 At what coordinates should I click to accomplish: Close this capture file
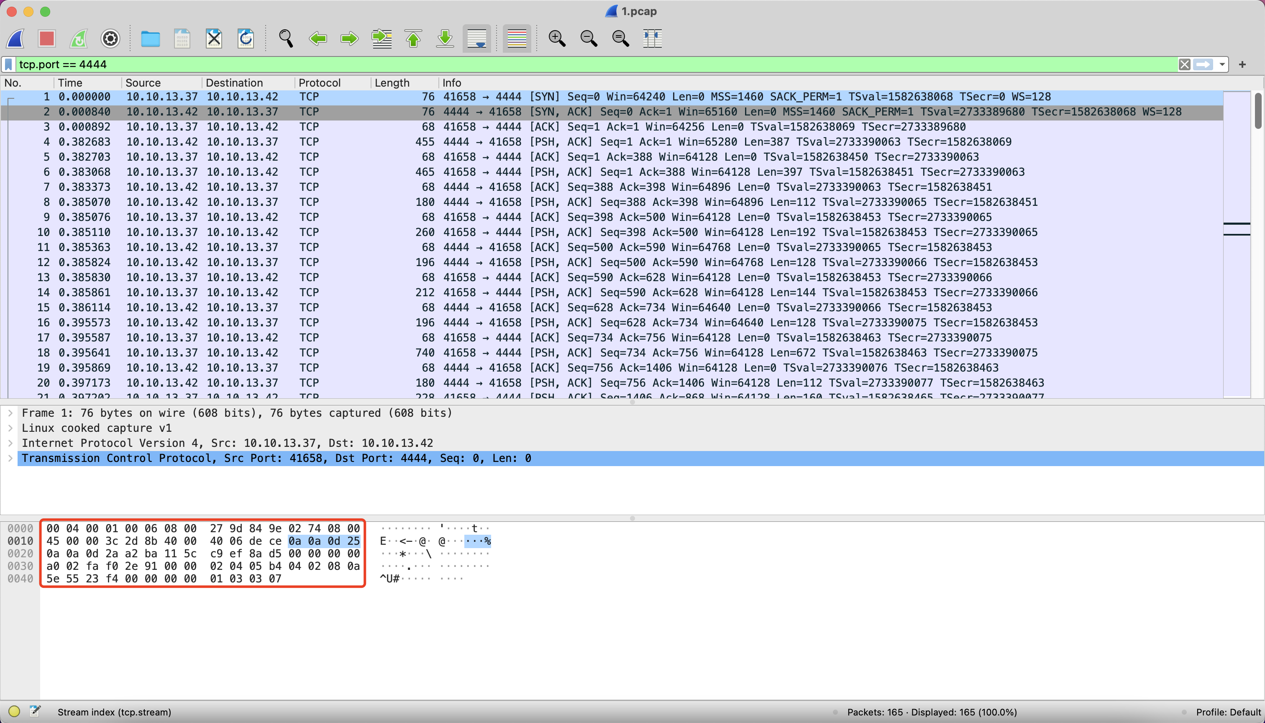213,38
